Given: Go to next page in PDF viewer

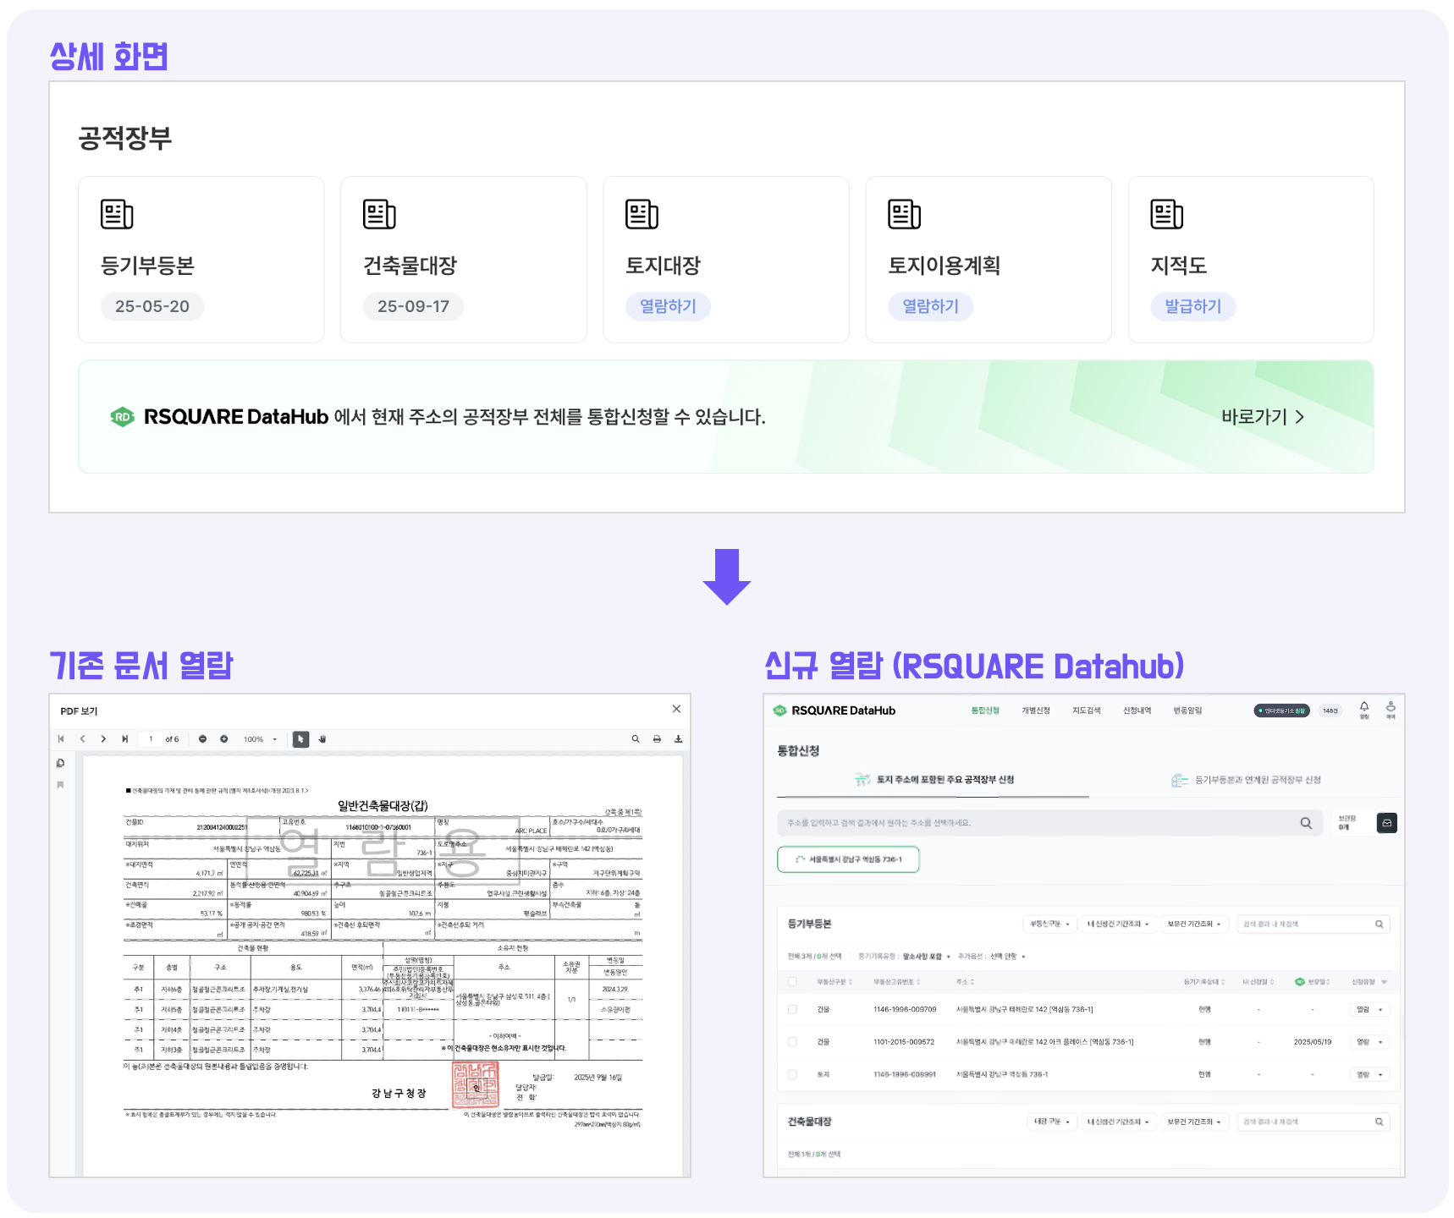Looking at the screenshot, I should [x=103, y=739].
